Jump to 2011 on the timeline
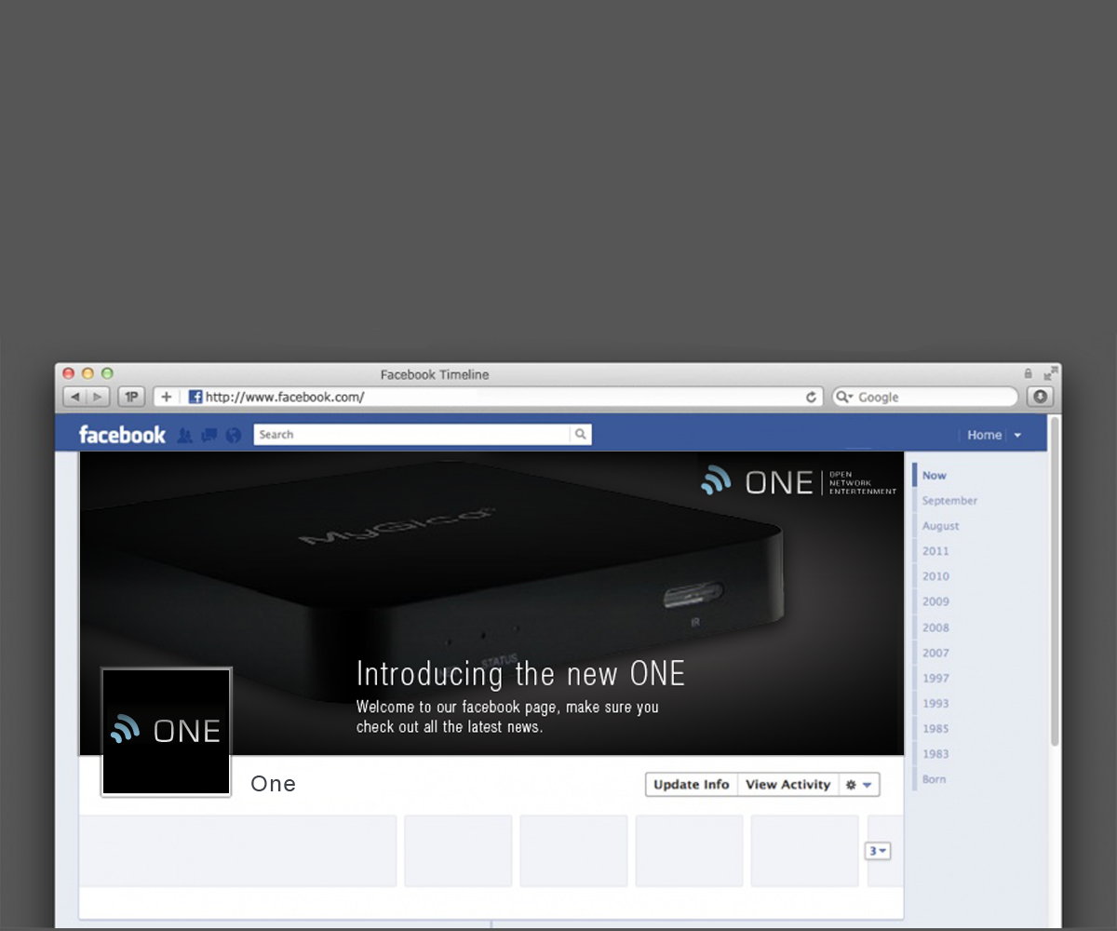 [x=935, y=551]
